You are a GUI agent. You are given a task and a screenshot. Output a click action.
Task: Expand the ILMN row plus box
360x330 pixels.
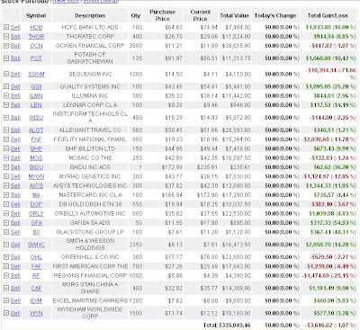click(6, 96)
